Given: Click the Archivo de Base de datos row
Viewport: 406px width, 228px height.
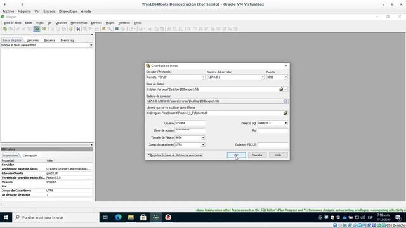Looking at the screenshot, I should coord(47,169).
